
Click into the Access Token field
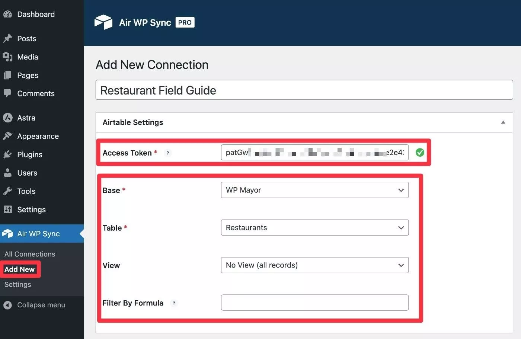315,153
